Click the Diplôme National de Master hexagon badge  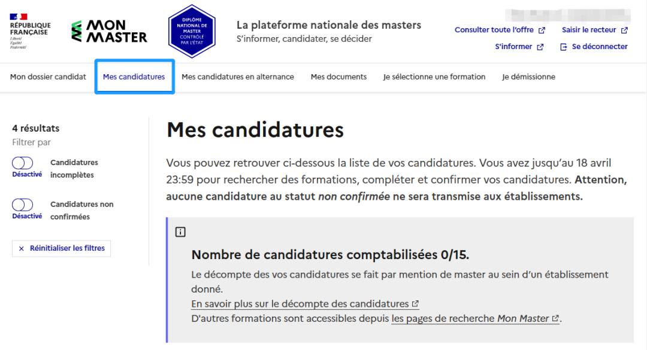click(x=192, y=31)
